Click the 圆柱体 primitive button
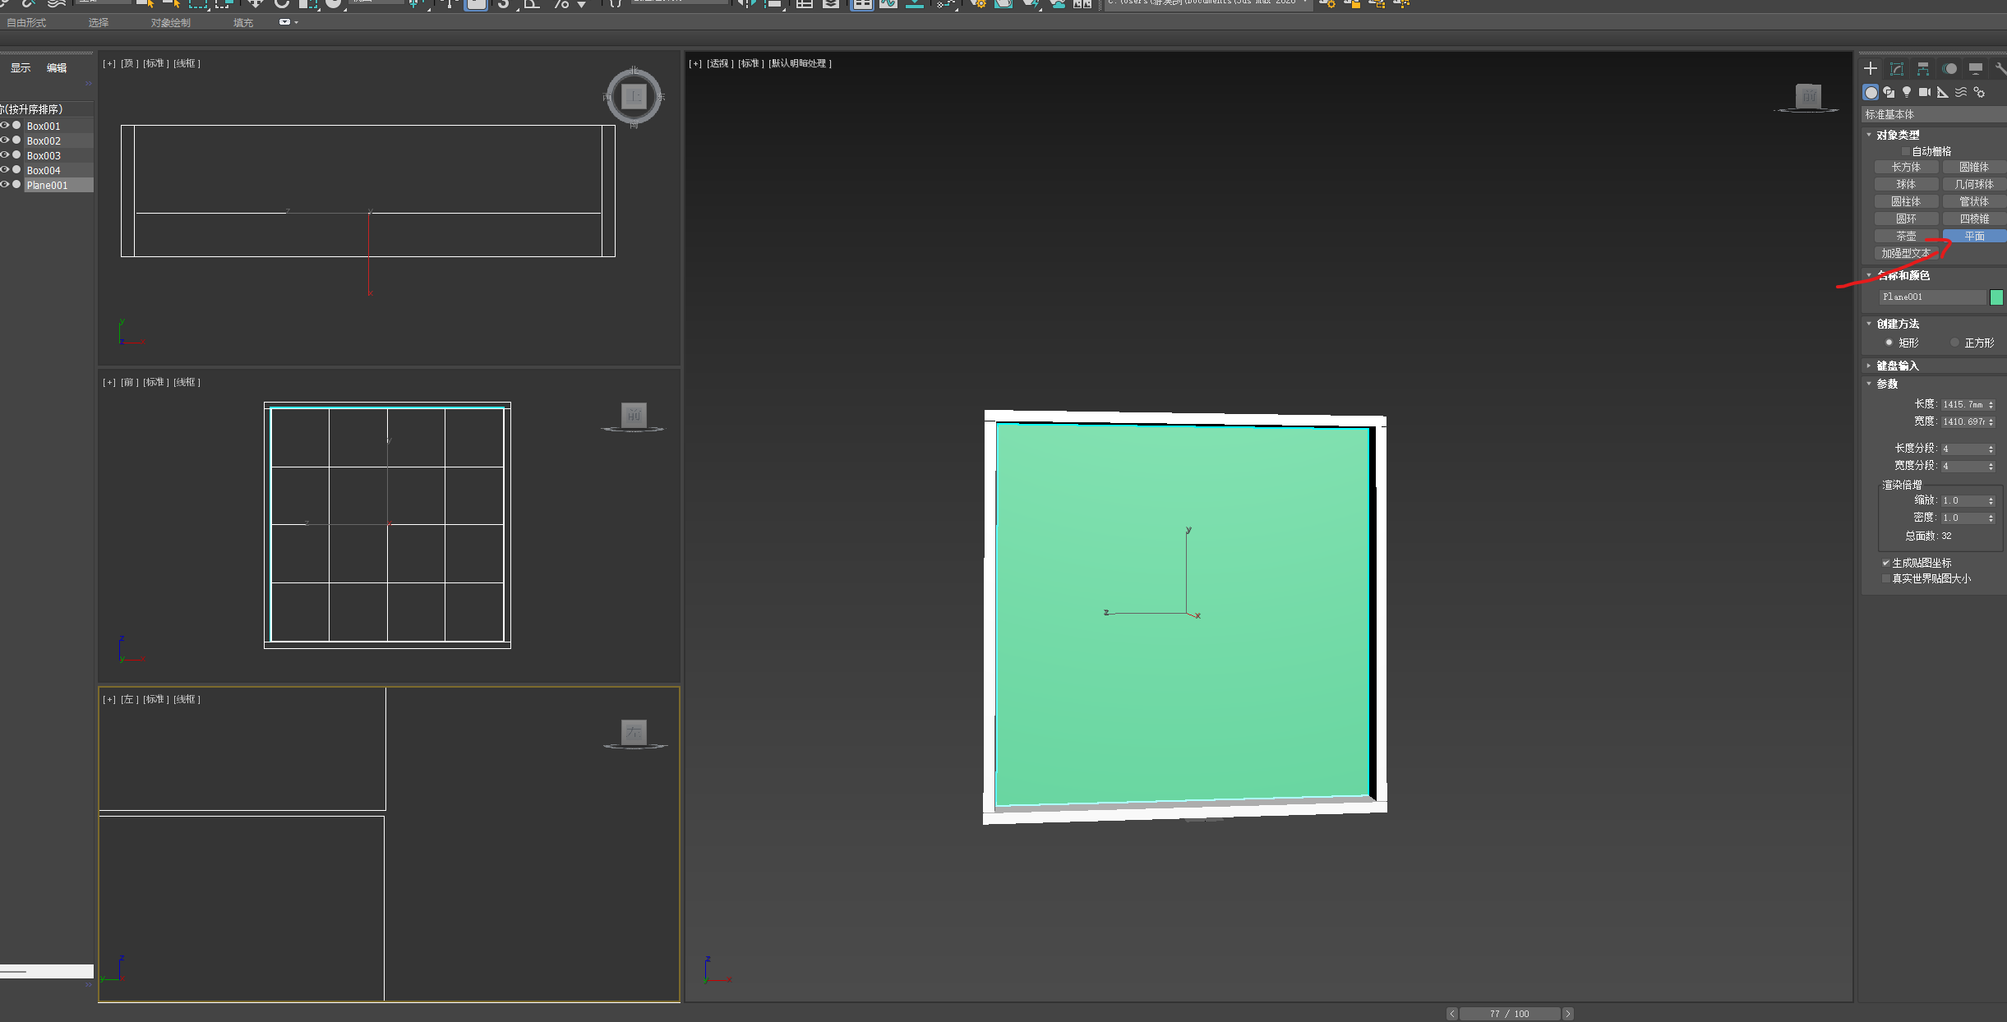The width and height of the screenshot is (2007, 1022). tap(1906, 201)
